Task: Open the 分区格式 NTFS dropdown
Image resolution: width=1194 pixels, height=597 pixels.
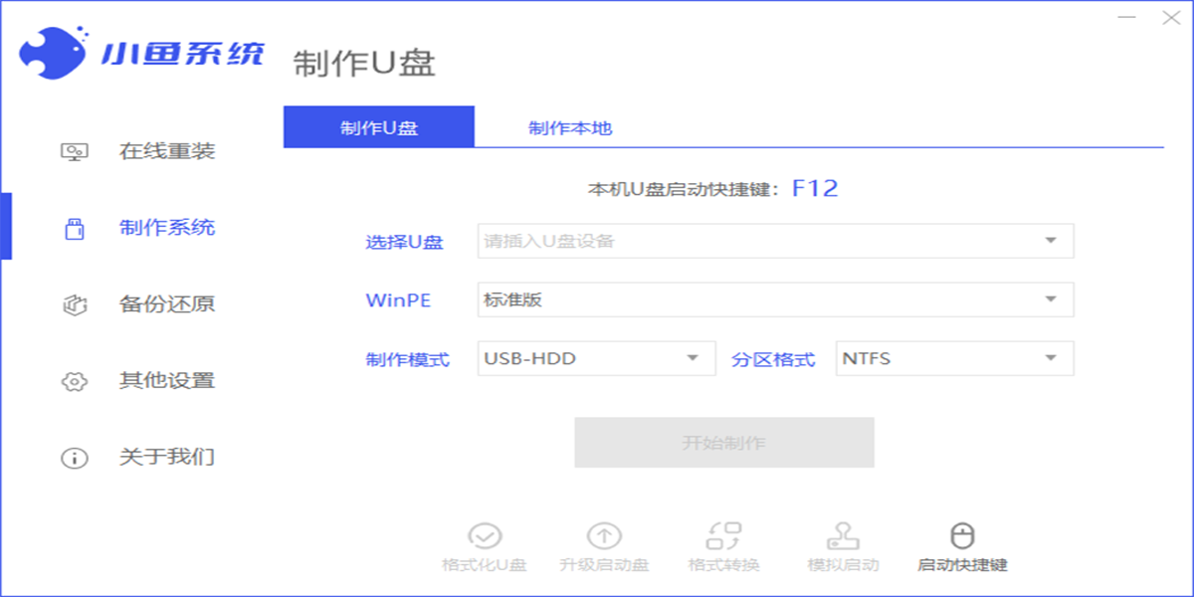Action: [954, 358]
